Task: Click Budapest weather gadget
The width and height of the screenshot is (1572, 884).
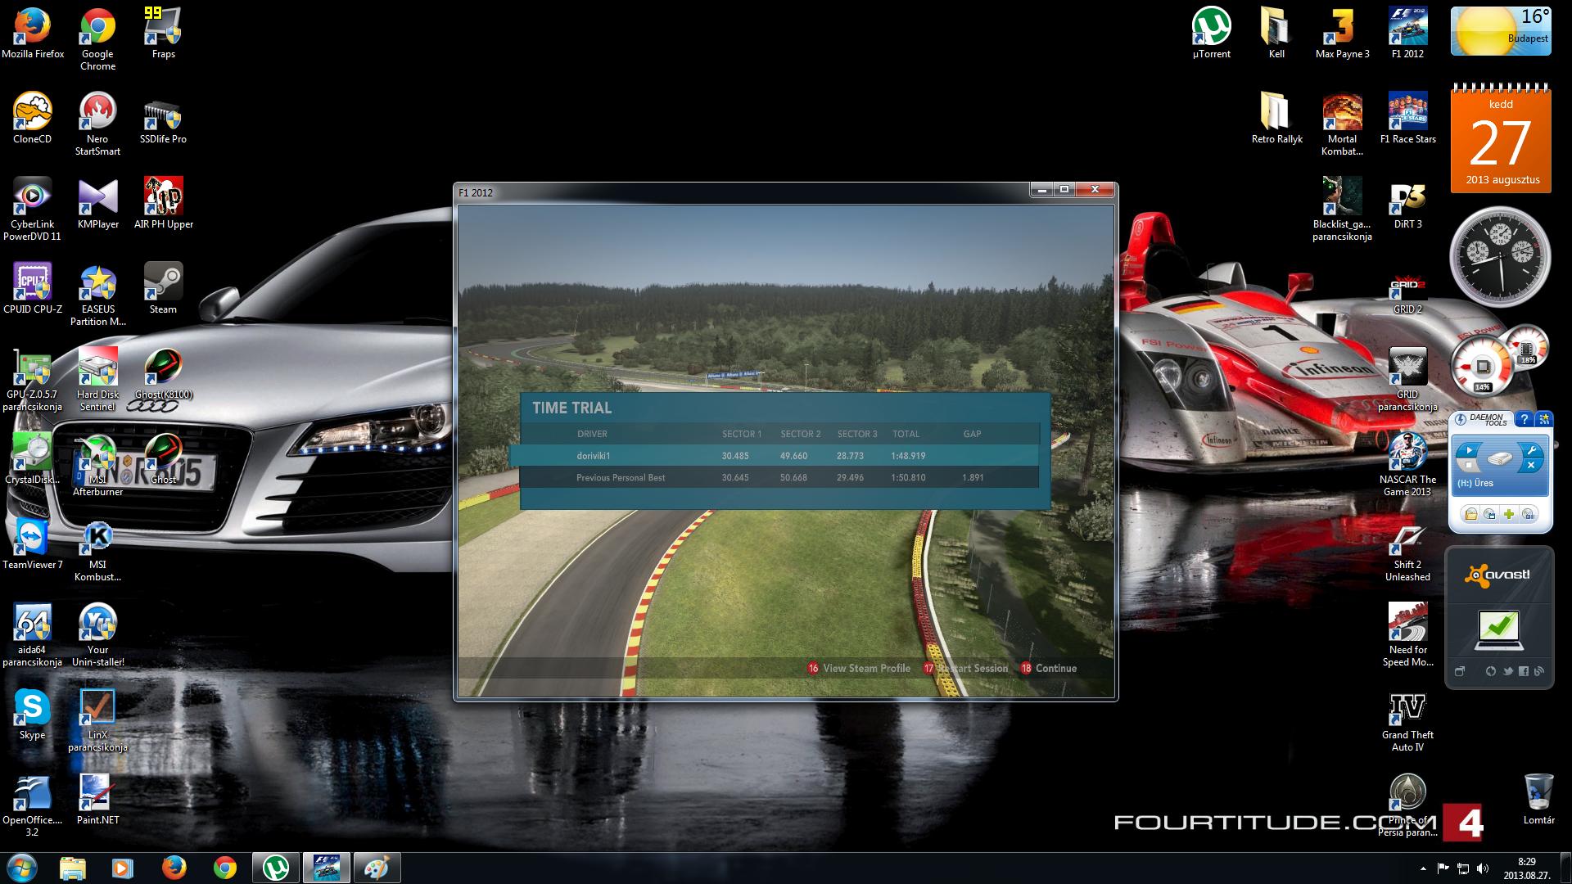Action: 1501,31
